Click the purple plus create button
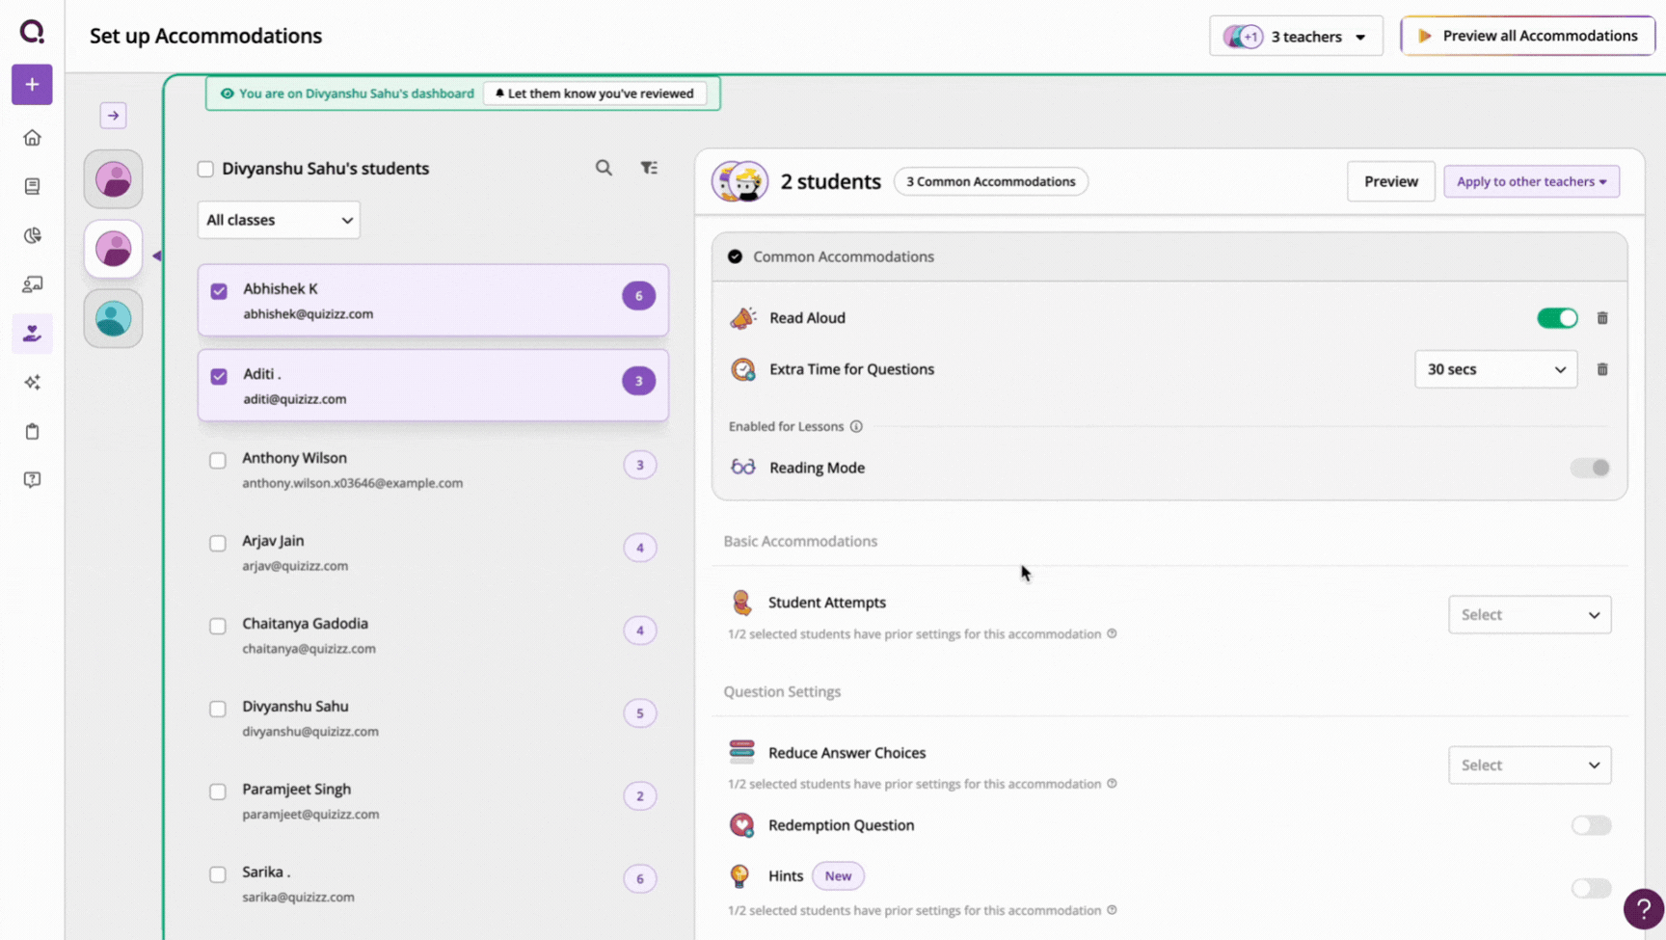The image size is (1666, 940). pyautogui.click(x=32, y=85)
